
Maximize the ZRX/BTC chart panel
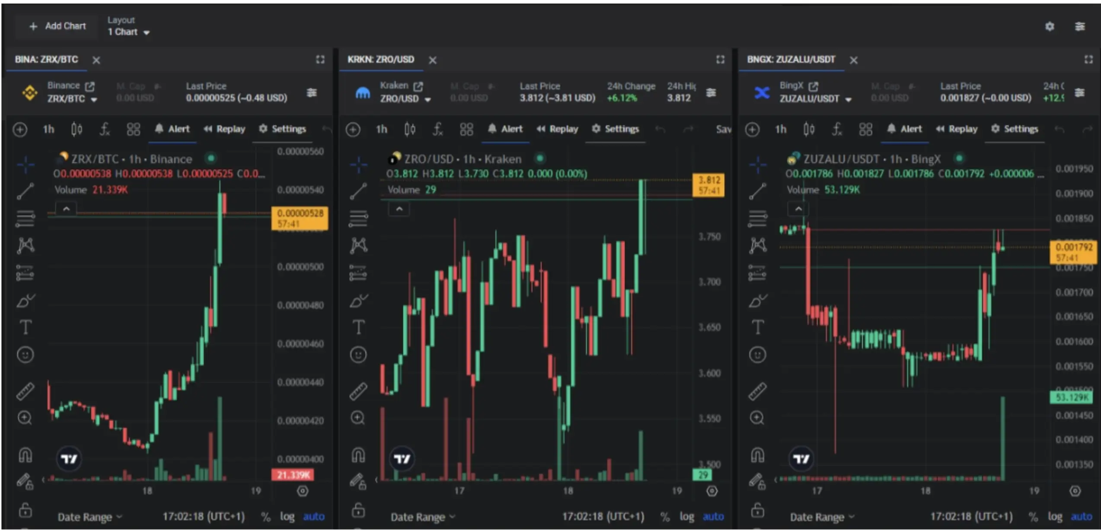point(320,60)
